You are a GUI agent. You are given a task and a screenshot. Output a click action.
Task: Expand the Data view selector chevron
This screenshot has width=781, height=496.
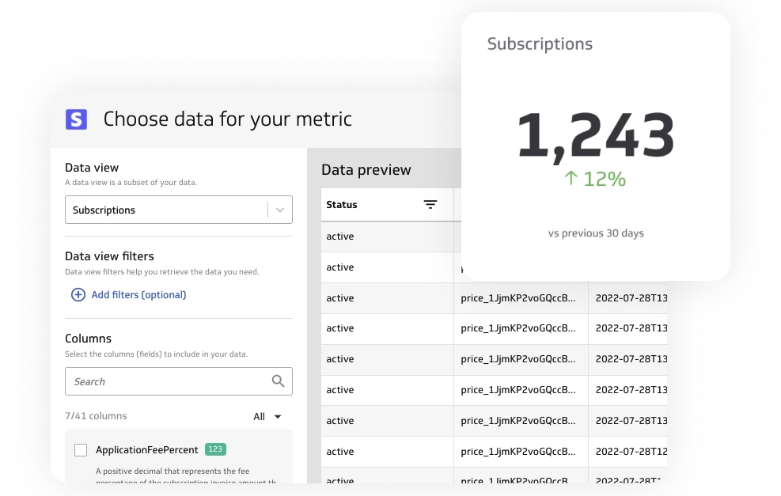tap(279, 210)
